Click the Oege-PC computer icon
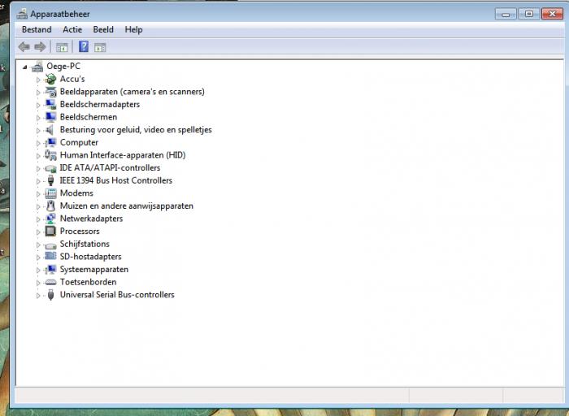The height and width of the screenshot is (416, 569). tap(37, 67)
